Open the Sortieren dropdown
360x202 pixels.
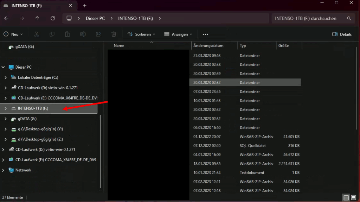pos(141,34)
